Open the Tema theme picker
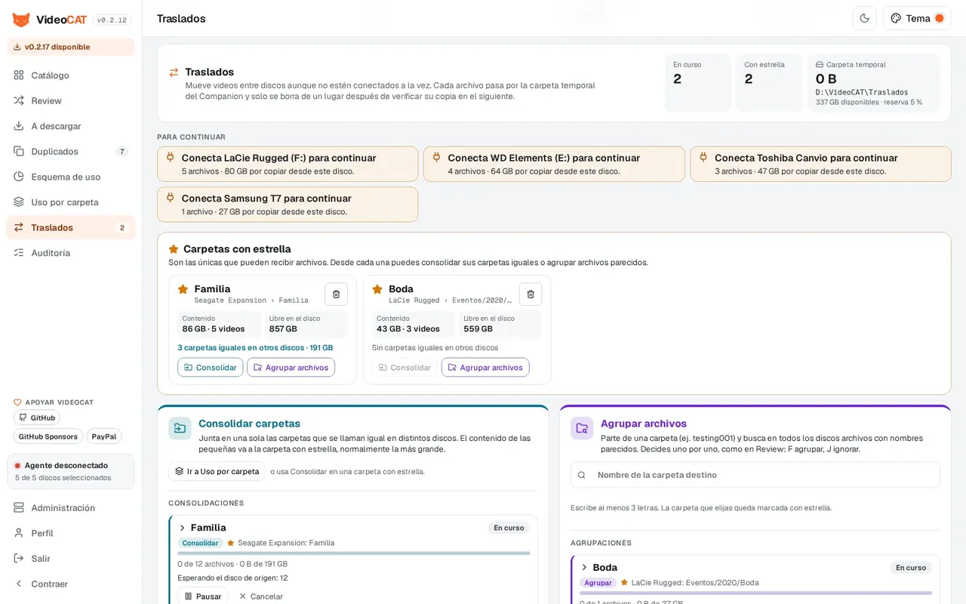This screenshot has width=966, height=604. pyautogui.click(x=917, y=18)
